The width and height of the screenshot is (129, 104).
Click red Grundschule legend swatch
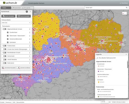98,66
